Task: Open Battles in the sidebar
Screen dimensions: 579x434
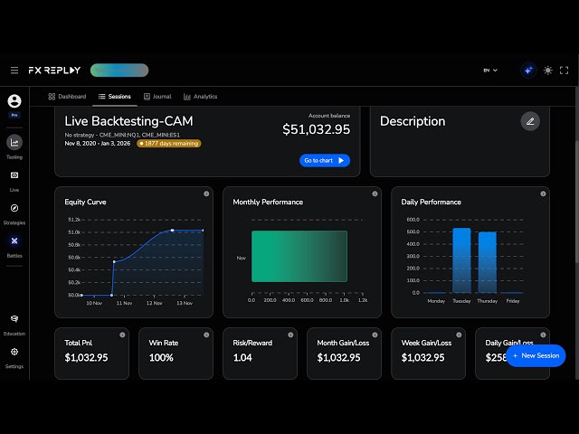Action: point(14,247)
